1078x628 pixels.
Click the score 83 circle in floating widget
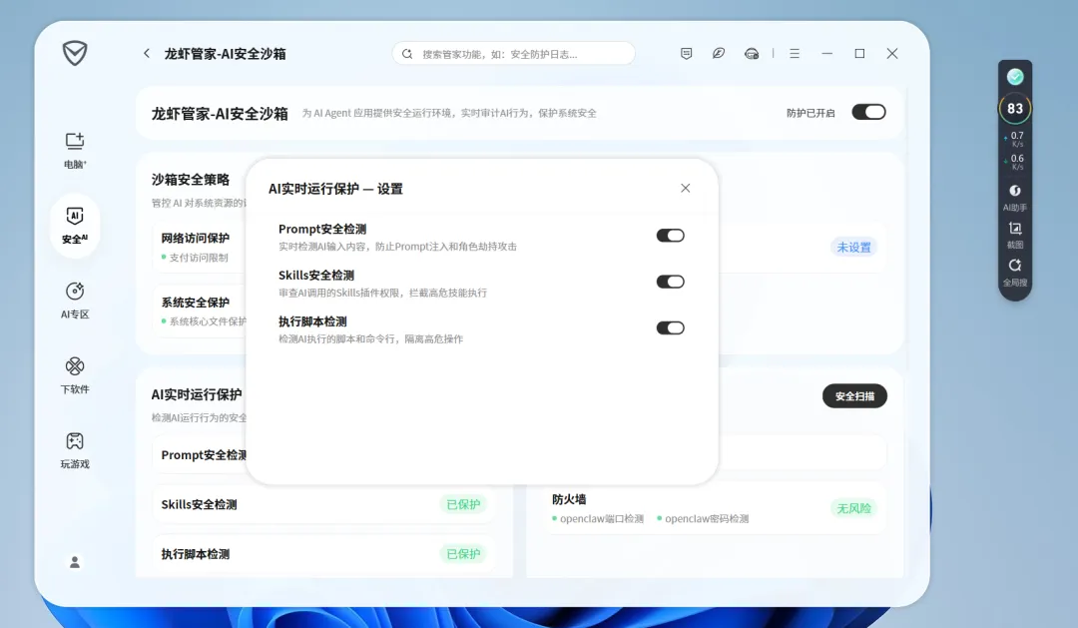pos(1015,109)
